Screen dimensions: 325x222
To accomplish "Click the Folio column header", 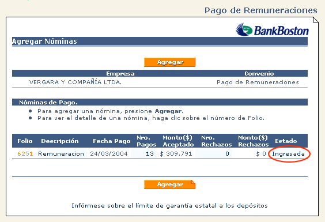I will [25, 141].
